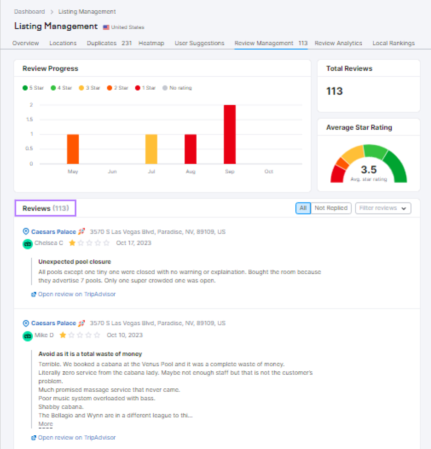Click the location pin icon next to Caesars Palace
This screenshot has height=449, width=431.
click(26, 232)
